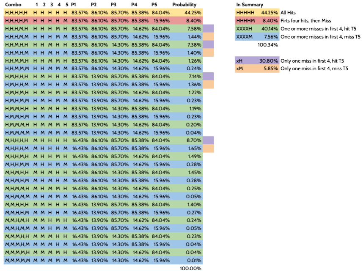Click the H,H,H,H,M combo cell
Screen dimensions: 363x274
coord(16,21)
